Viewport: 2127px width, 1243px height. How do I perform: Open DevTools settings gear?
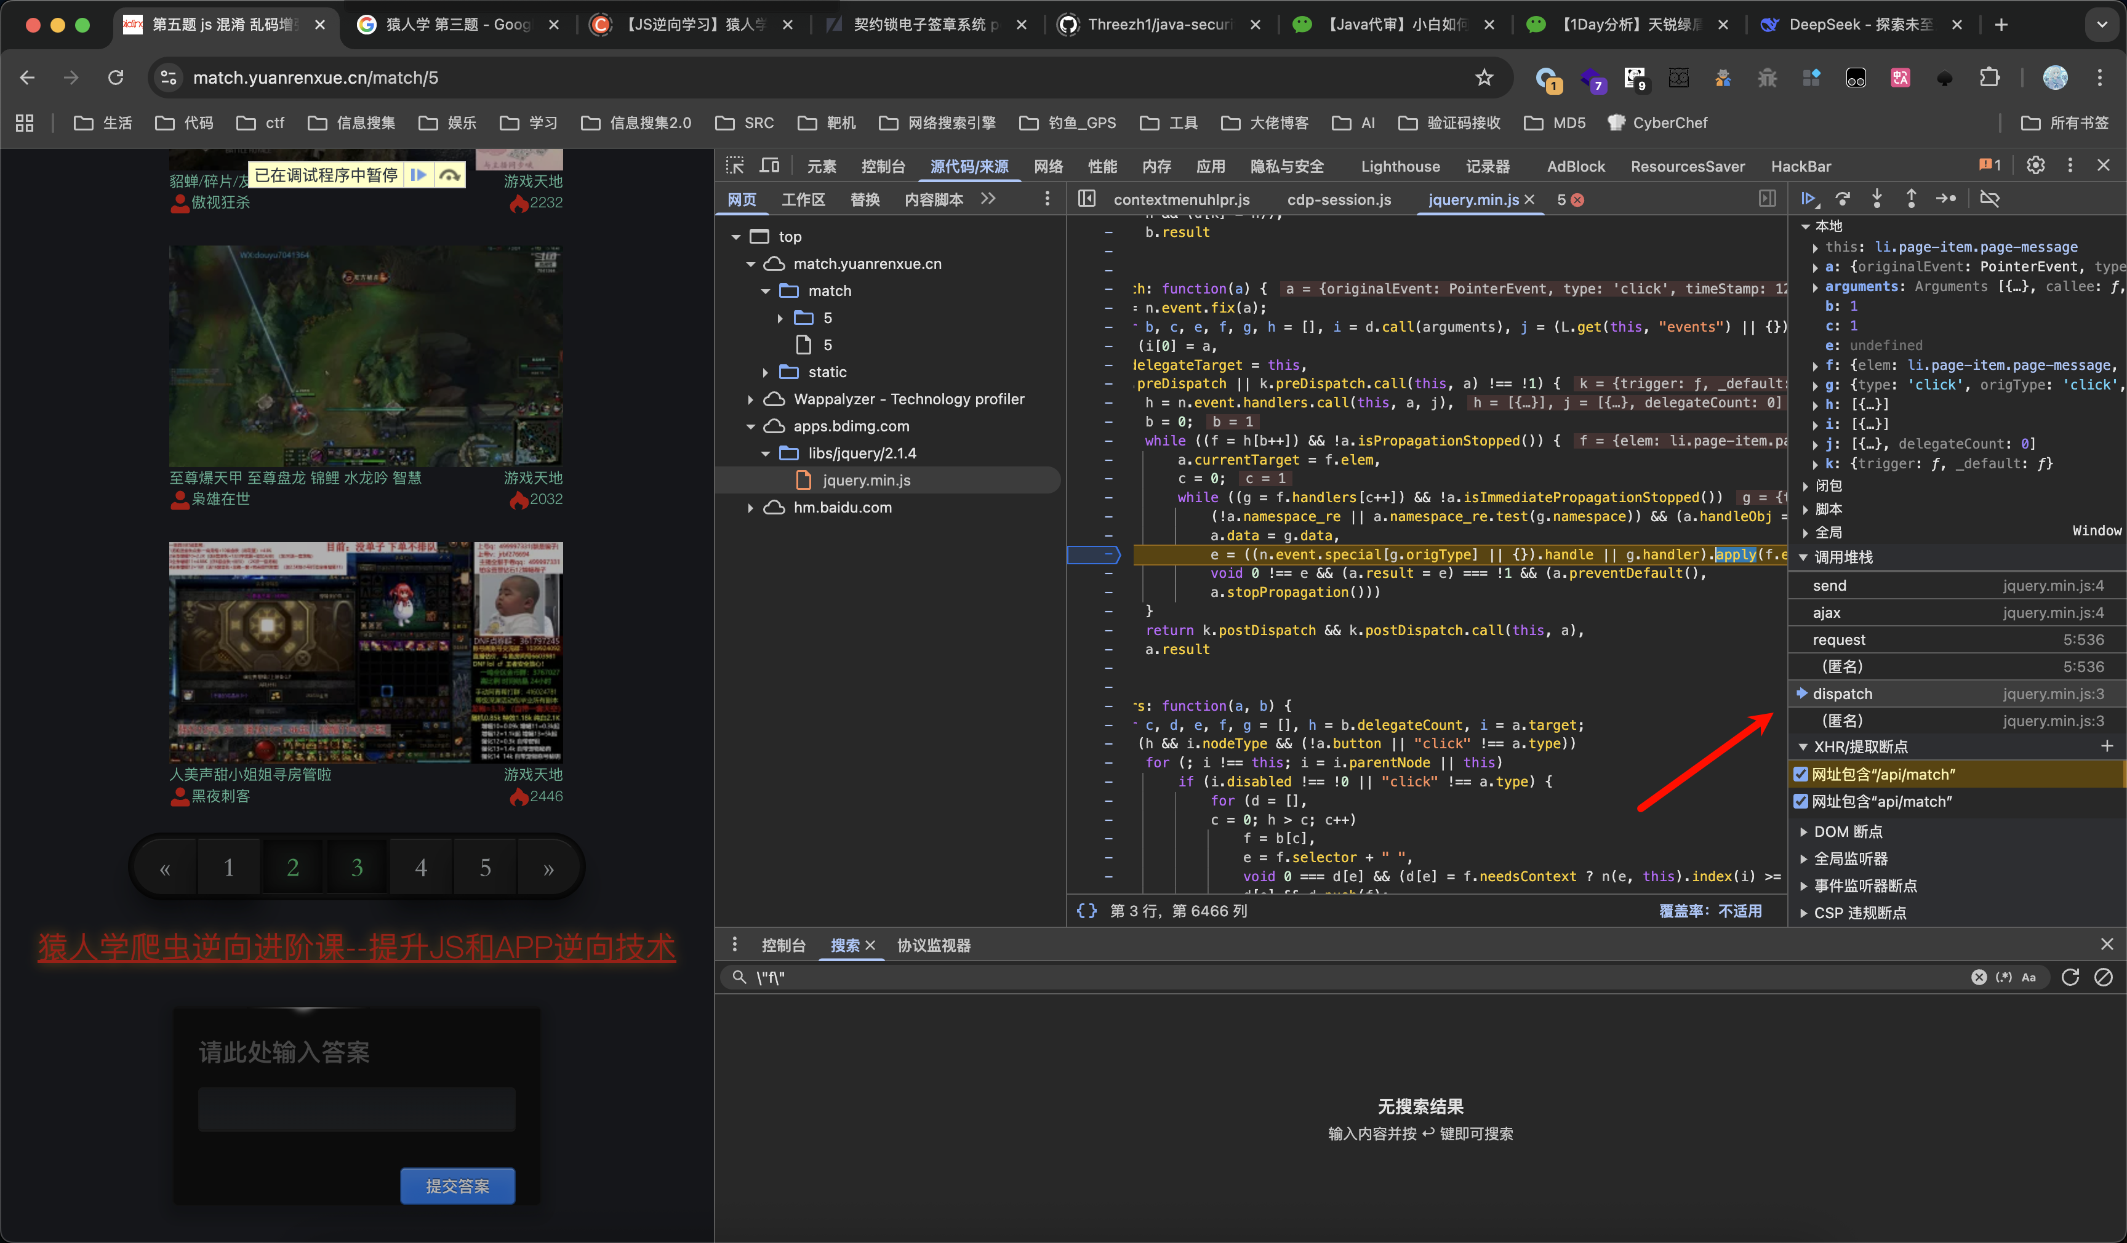pos(2035,166)
